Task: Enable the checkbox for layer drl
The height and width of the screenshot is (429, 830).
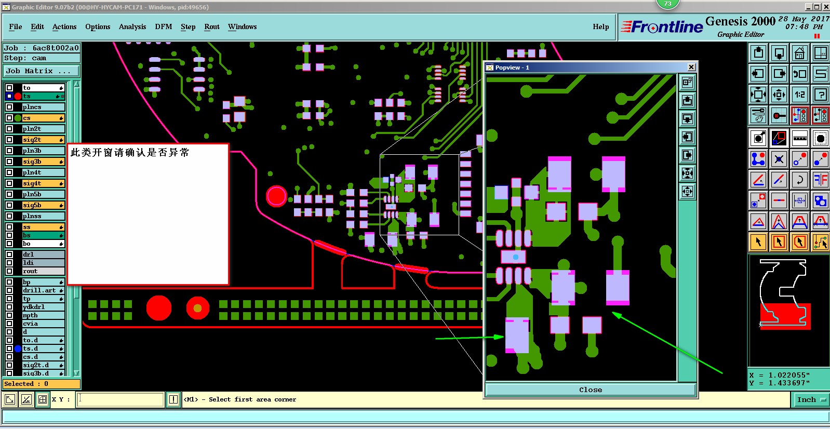Action: pos(9,254)
